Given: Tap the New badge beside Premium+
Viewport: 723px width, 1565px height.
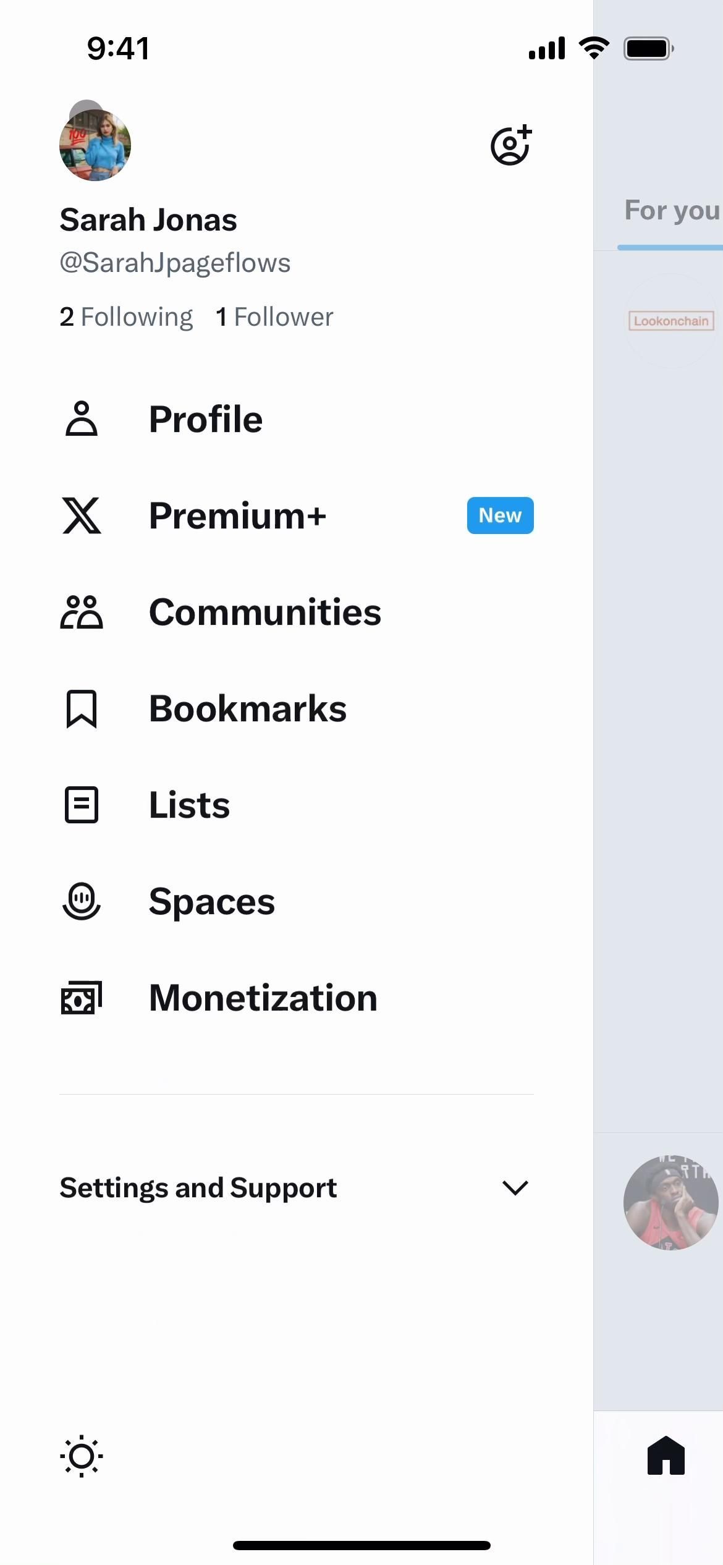Looking at the screenshot, I should coord(500,515).
